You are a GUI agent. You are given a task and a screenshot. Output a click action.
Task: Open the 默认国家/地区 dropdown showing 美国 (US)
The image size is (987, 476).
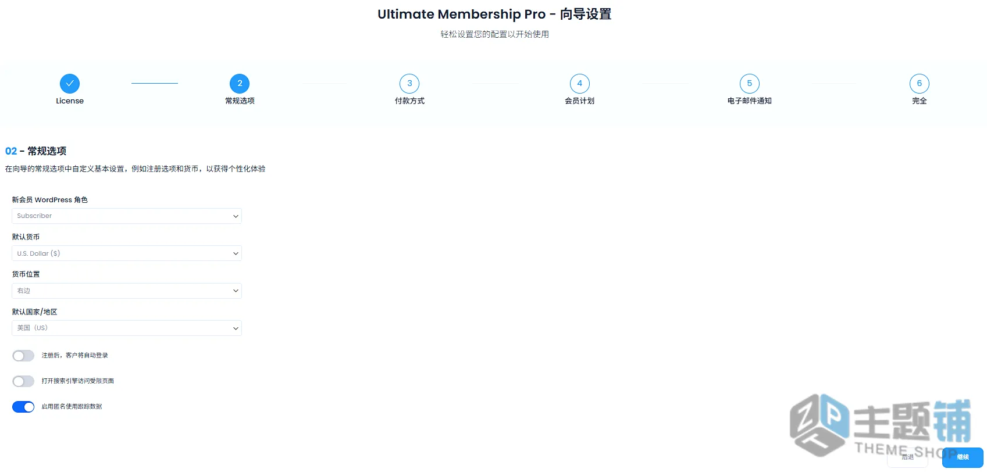click(x=127, y=328)
